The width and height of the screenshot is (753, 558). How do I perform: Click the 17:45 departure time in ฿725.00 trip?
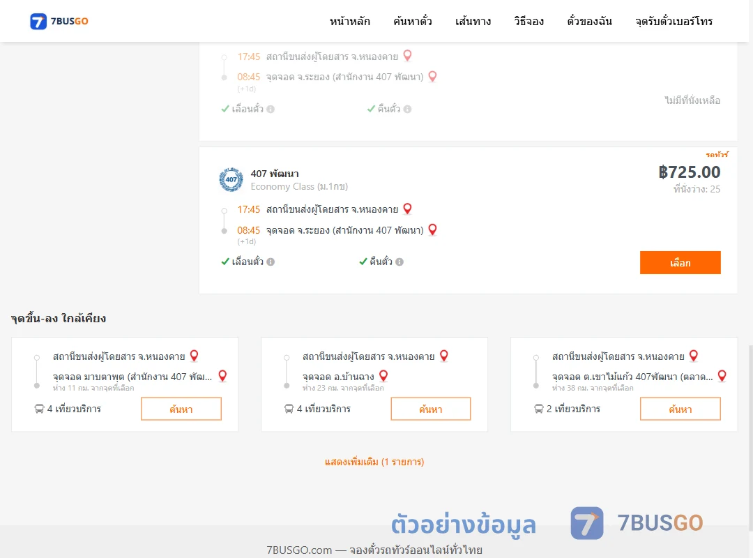[249, 209]
